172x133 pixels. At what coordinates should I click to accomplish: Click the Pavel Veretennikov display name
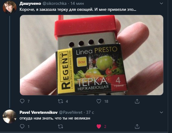tap(39, 112)
